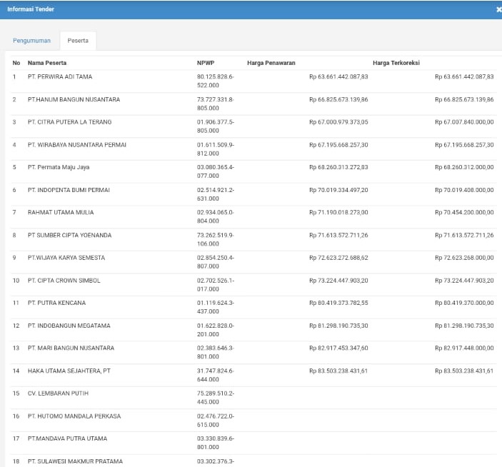Screen dimensions: 502x467
Task: Click the Rp 63.661.442.087,83 Harga Penawaran value
Action: (338, 76)
